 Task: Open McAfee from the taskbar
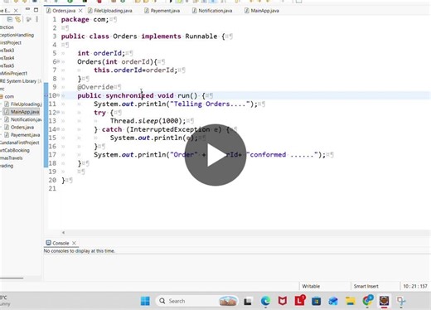(x=283, y=301)
